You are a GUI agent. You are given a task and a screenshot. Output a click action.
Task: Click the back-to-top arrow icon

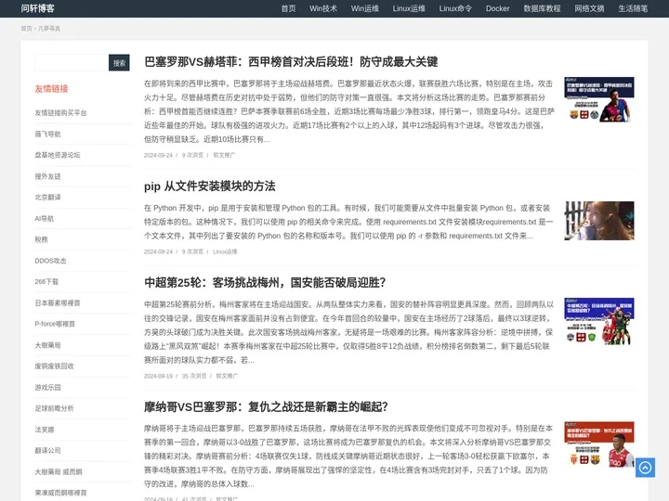point(645,468)
